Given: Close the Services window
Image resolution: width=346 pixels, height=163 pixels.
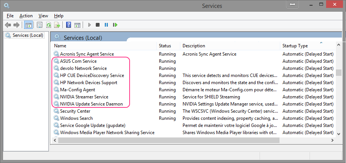Looking at the screenshot, I should click(335, 4).
